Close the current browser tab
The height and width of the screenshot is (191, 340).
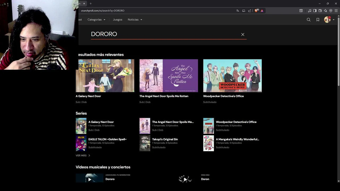(x=84, y=3)
